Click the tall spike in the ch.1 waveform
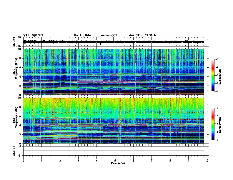This screenshot has width=233, height=180. [156, 39]
